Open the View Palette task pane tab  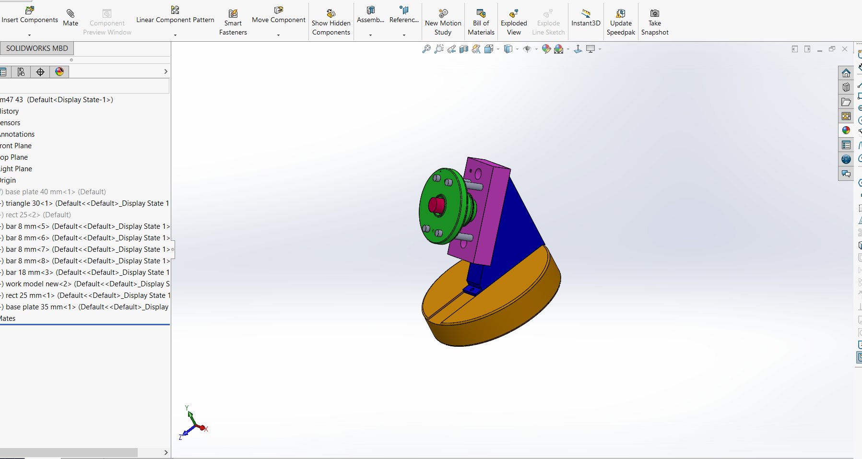pyautogui.click(x=846, y=116)
